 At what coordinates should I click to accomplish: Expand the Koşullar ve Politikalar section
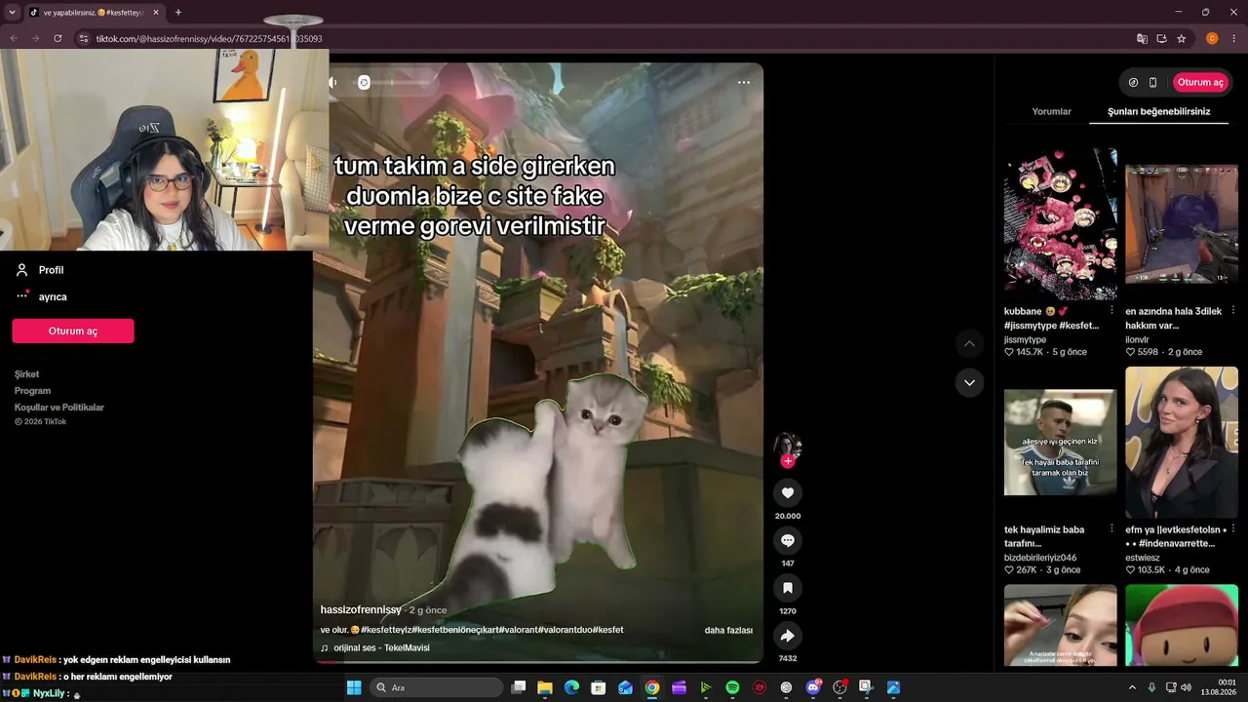click(58, 408)
